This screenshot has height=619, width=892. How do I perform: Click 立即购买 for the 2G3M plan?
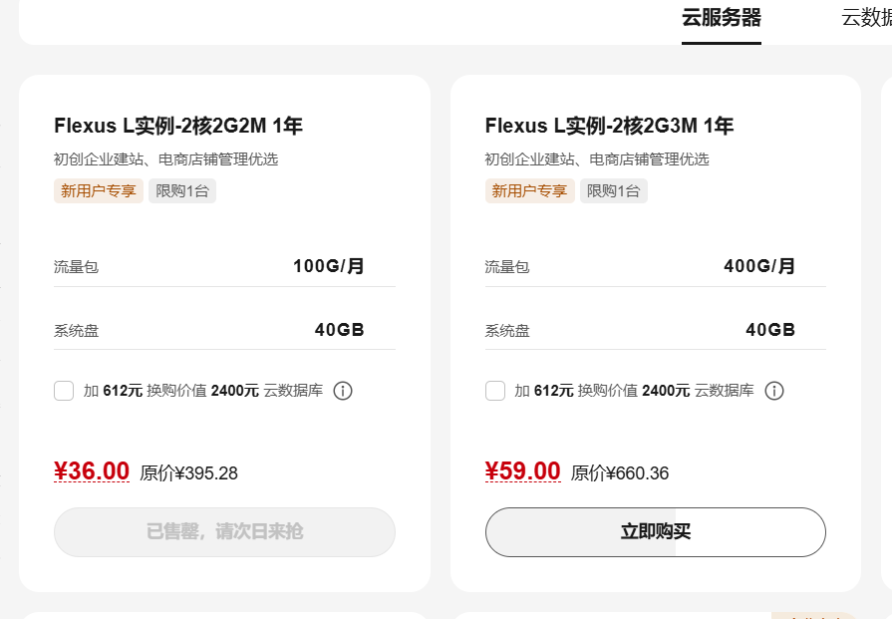click(x=656, y=532)
